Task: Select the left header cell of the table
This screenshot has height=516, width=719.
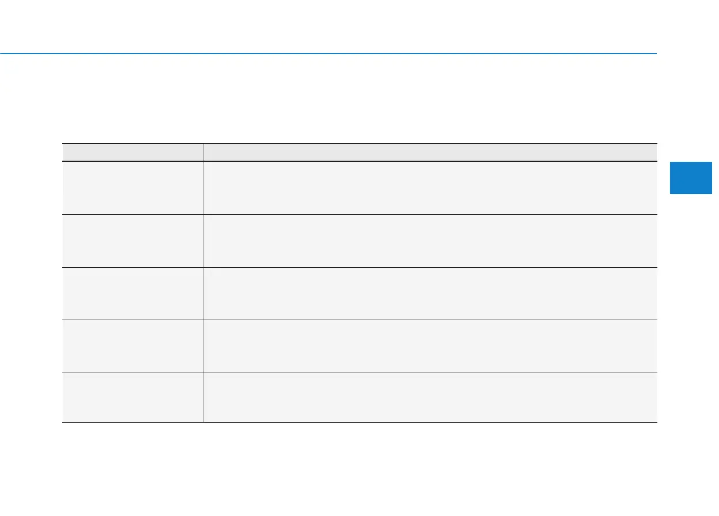Action: (133, 152)
